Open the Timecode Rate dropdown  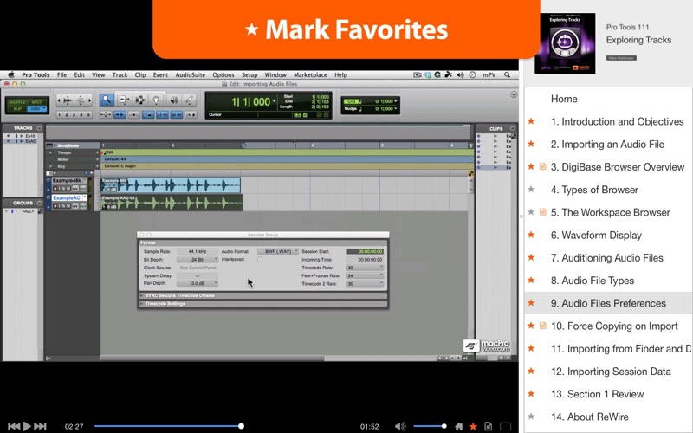[x=365, y=268]
